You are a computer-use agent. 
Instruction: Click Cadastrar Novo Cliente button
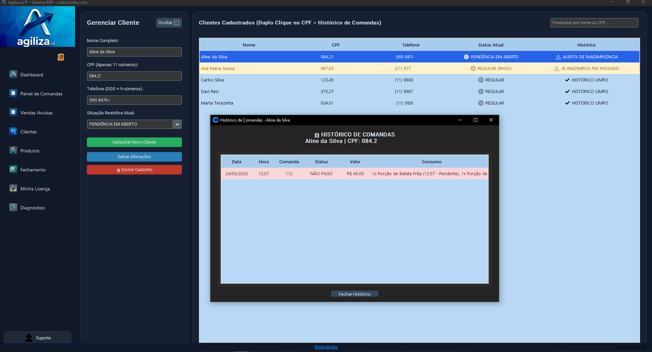click(134, 142)
